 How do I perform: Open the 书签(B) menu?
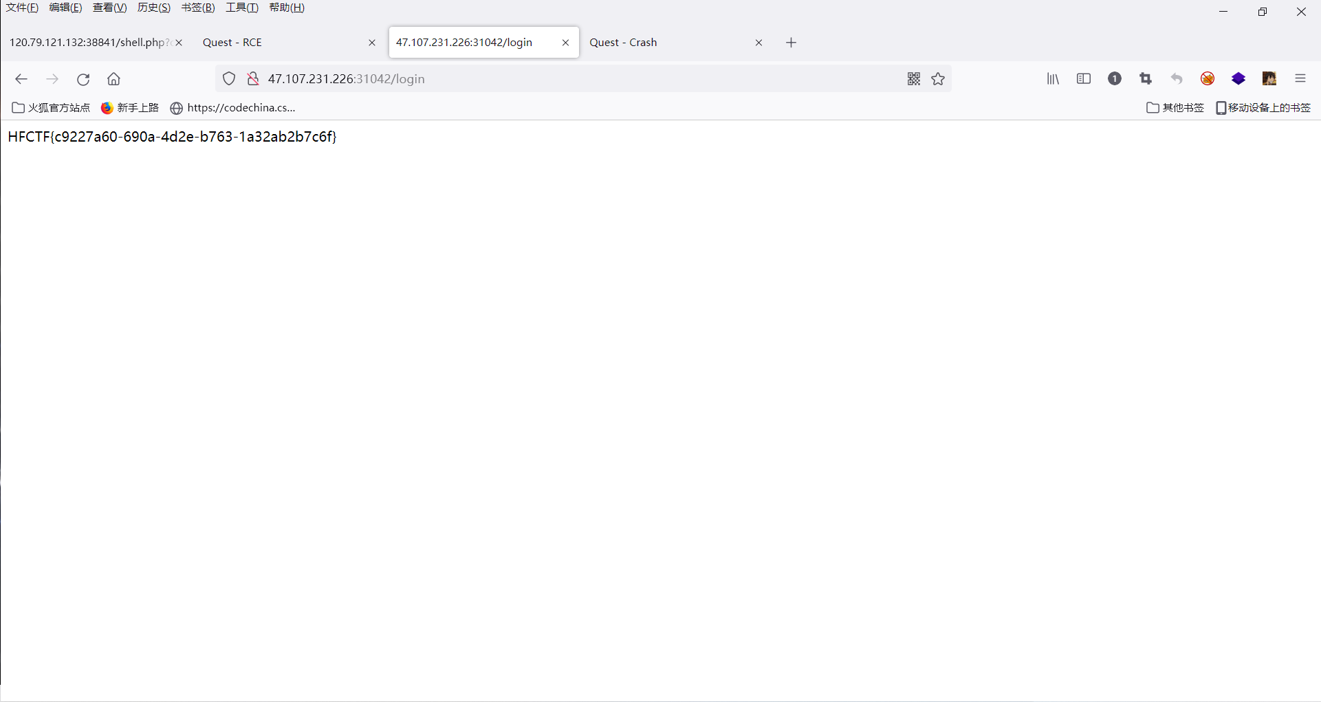pos(198,8)
